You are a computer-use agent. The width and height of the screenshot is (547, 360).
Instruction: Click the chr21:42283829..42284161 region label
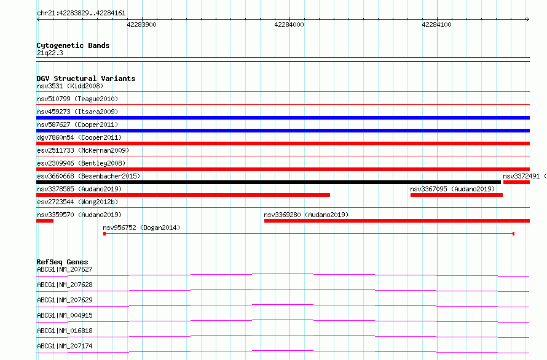click(81, 13)
